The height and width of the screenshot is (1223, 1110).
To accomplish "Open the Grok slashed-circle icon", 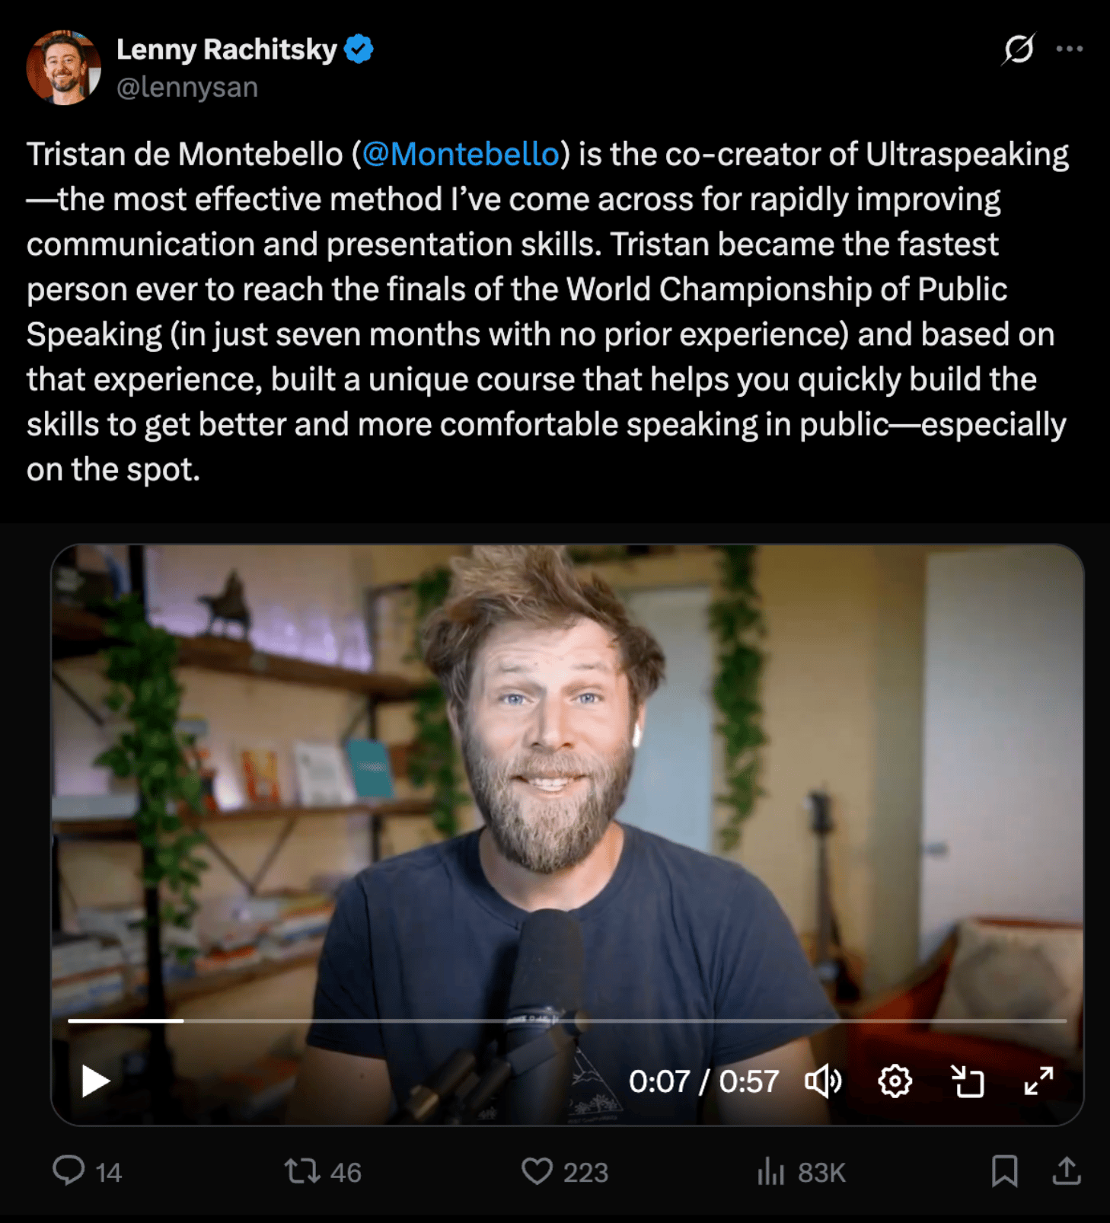I will [1019, 49].
